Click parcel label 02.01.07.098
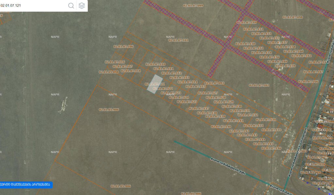334x195 pixels. (293, 17)
